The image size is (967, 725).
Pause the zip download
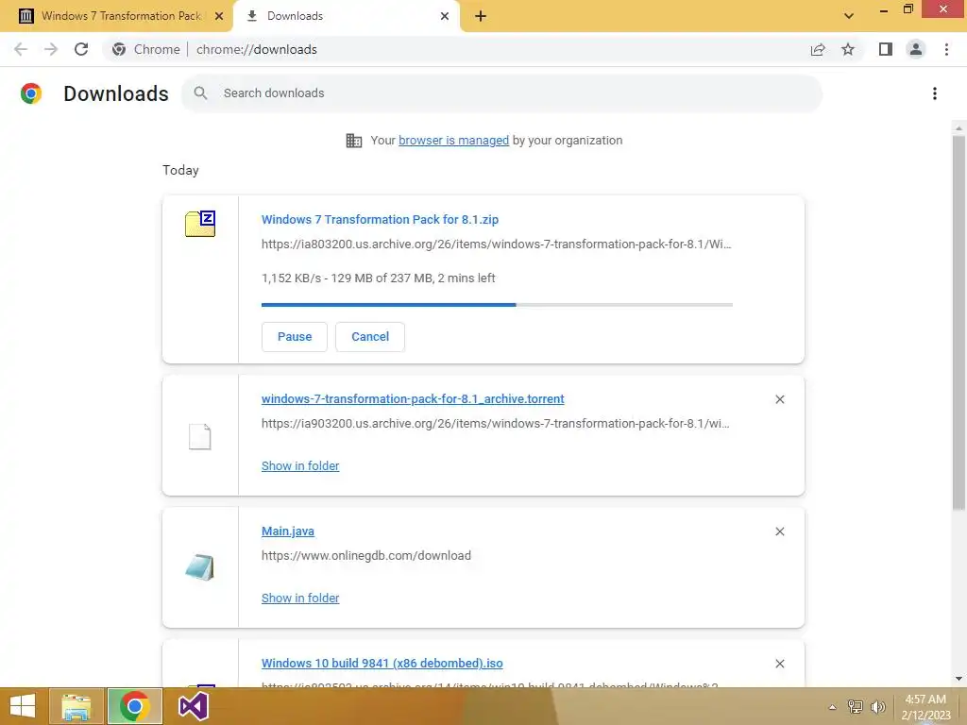click(295, 337)
